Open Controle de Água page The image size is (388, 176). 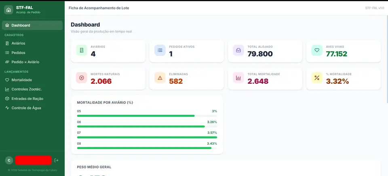[32, 108]
